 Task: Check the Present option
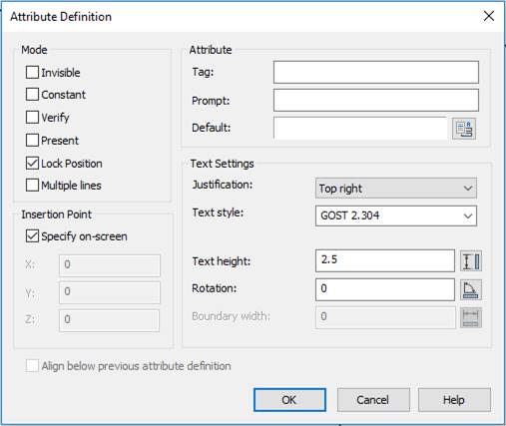[32, 140]
